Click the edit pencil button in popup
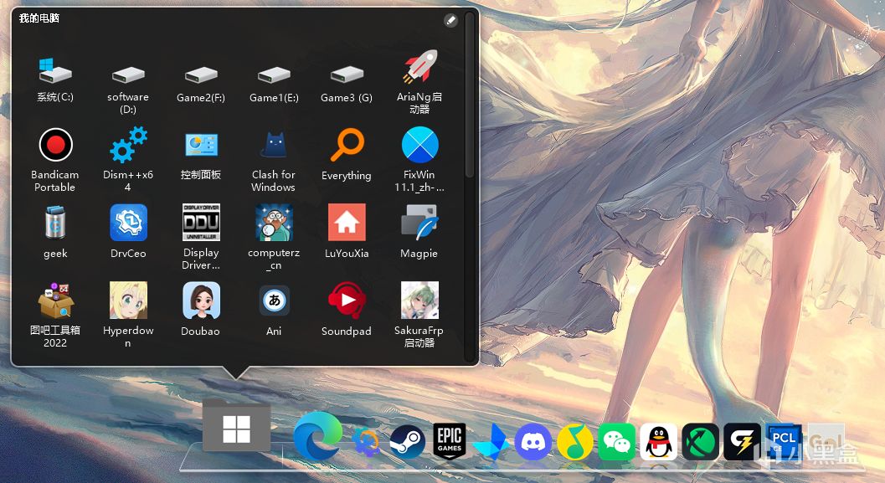 (450, 20)
